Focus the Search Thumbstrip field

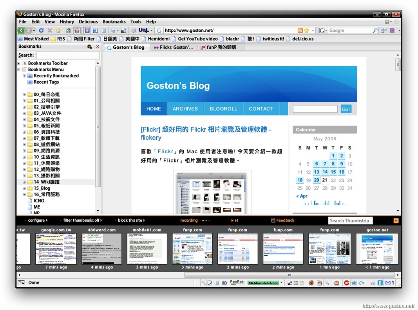coord(350,220)
